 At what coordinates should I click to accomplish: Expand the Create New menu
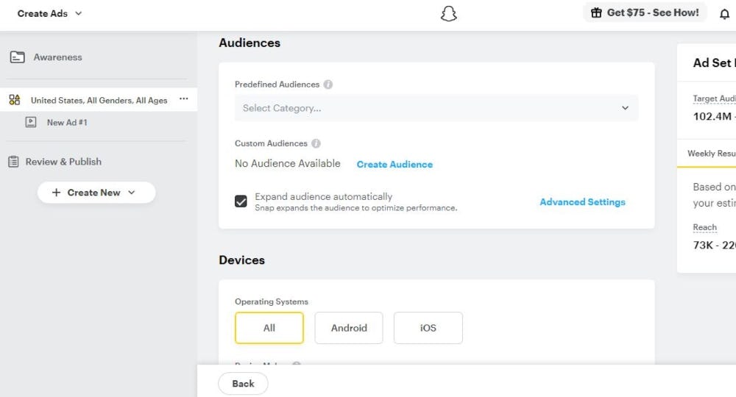tap(96, 193)
